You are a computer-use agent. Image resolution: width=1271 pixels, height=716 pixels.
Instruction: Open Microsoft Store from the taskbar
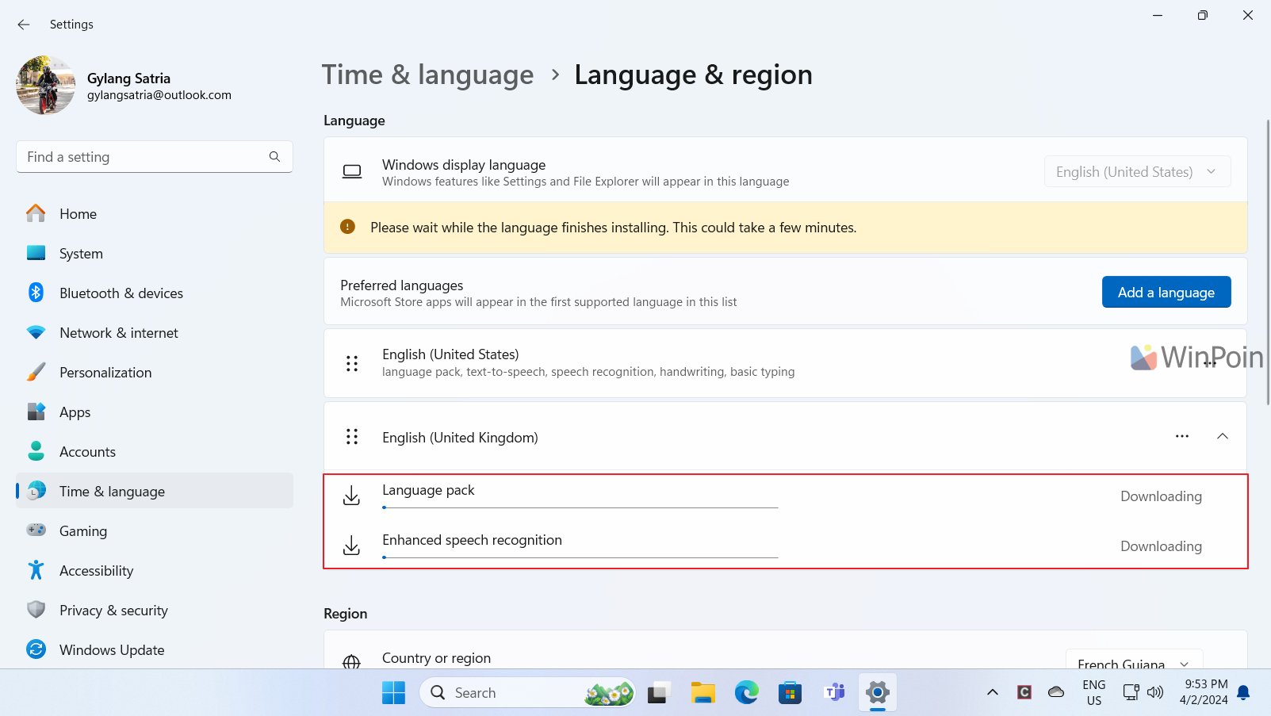(790, 693)
